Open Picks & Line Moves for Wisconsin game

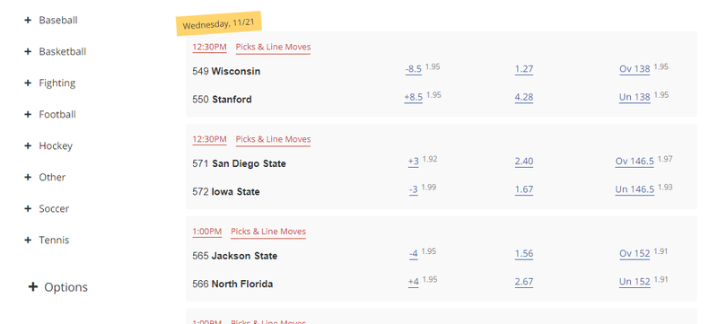tap(273, 48)
